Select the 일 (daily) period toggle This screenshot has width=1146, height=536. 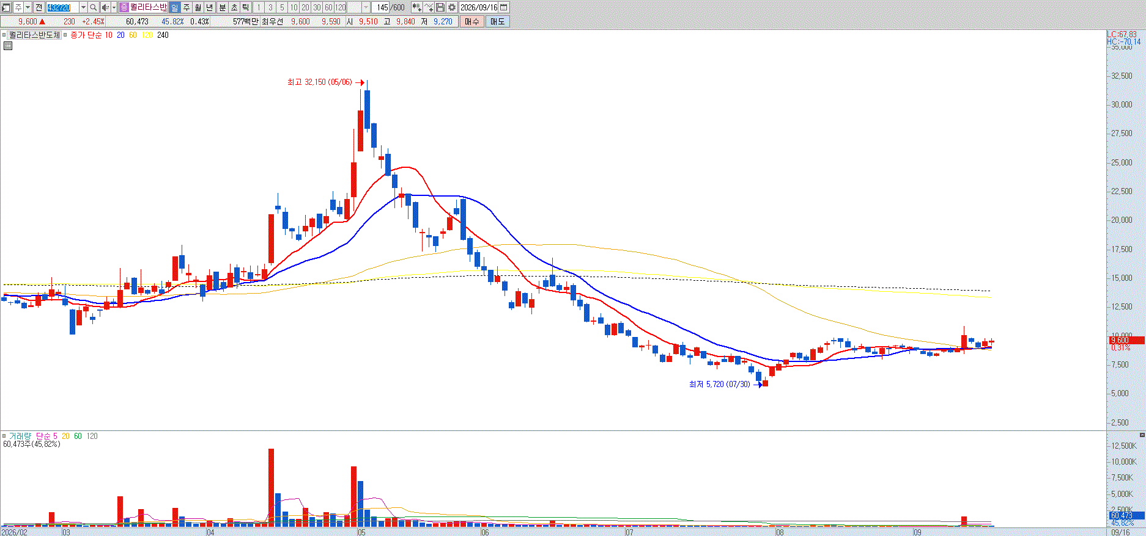tap(174, 7)
